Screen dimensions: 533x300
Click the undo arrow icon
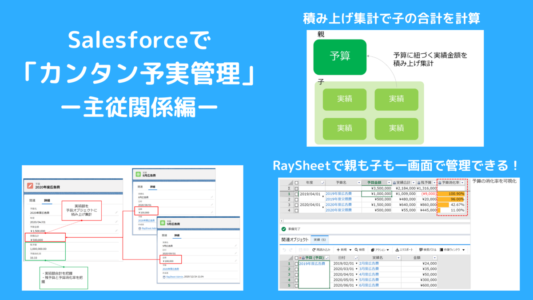284,249
